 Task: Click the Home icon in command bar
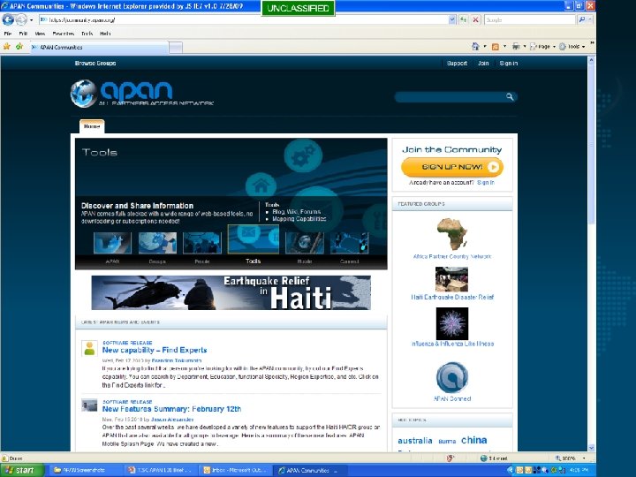[475, 47]
